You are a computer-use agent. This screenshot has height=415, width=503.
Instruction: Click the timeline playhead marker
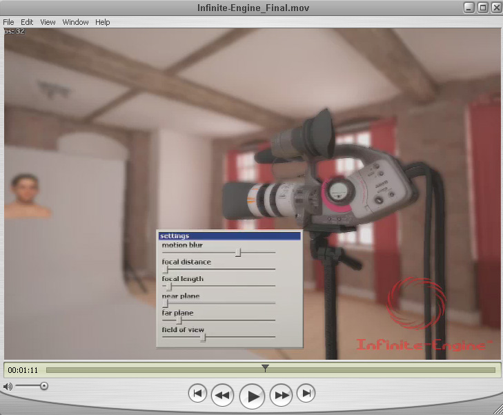pyautogui.click(x=265, y=369)
